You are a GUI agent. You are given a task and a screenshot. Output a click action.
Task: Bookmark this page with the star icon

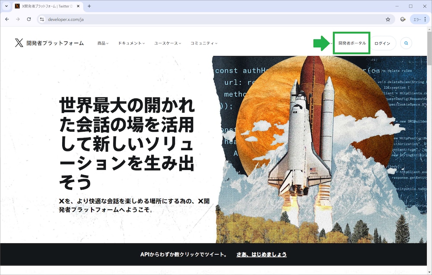(388, 19)
